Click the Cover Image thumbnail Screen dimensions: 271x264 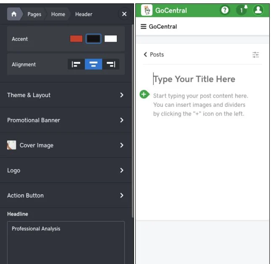(12, 145)
